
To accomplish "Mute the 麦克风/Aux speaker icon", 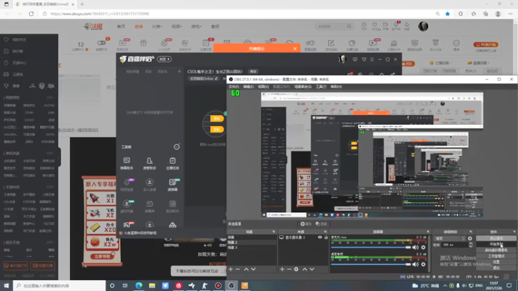I will click(x=415, y=247).
